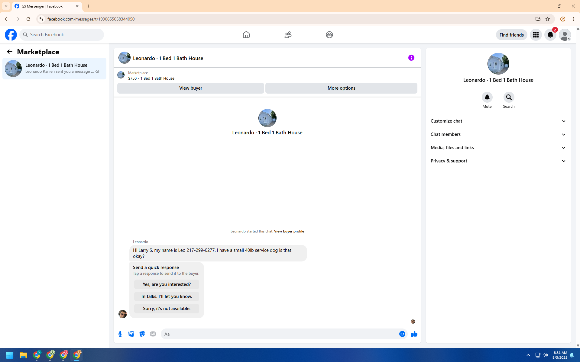Send quick response 'Yes, are you interested?'
580x362 pixels.
[x=167, y=284]
